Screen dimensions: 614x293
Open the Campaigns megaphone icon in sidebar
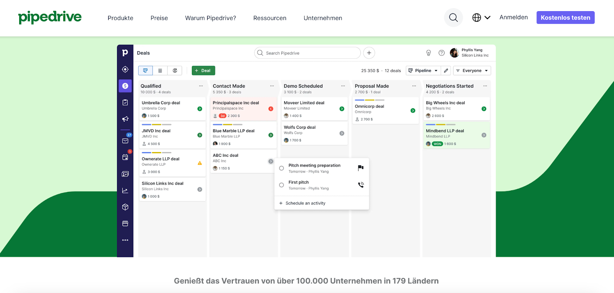tap(125, 119)
